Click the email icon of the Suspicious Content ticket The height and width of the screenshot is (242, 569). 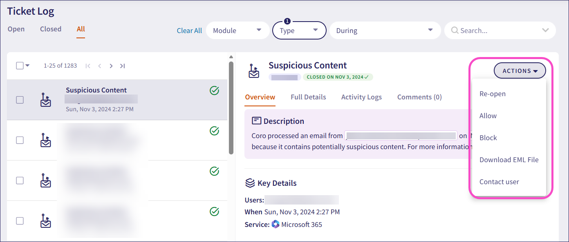click(x=46, y=100)
